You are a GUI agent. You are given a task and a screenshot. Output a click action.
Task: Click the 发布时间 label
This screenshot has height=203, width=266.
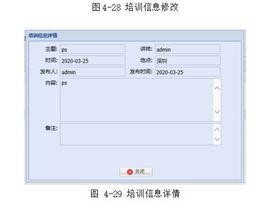141,72
